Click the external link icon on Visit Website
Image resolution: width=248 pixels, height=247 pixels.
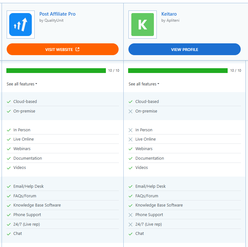coord(77,49)
